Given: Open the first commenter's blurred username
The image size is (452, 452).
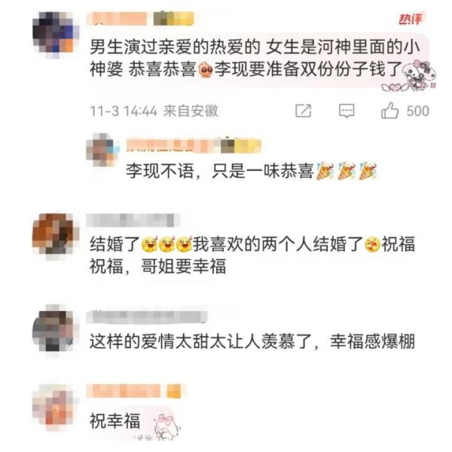Looking at the screenshot, I should pyautogui.click(x=117, y=19).
